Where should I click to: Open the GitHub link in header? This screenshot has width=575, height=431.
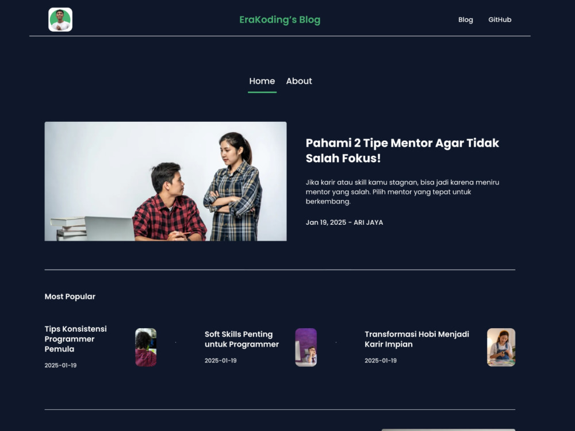(x=500, y=20)
